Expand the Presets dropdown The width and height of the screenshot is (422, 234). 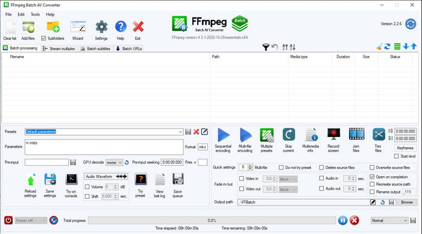pyautogui.click(x=180, y=131)
